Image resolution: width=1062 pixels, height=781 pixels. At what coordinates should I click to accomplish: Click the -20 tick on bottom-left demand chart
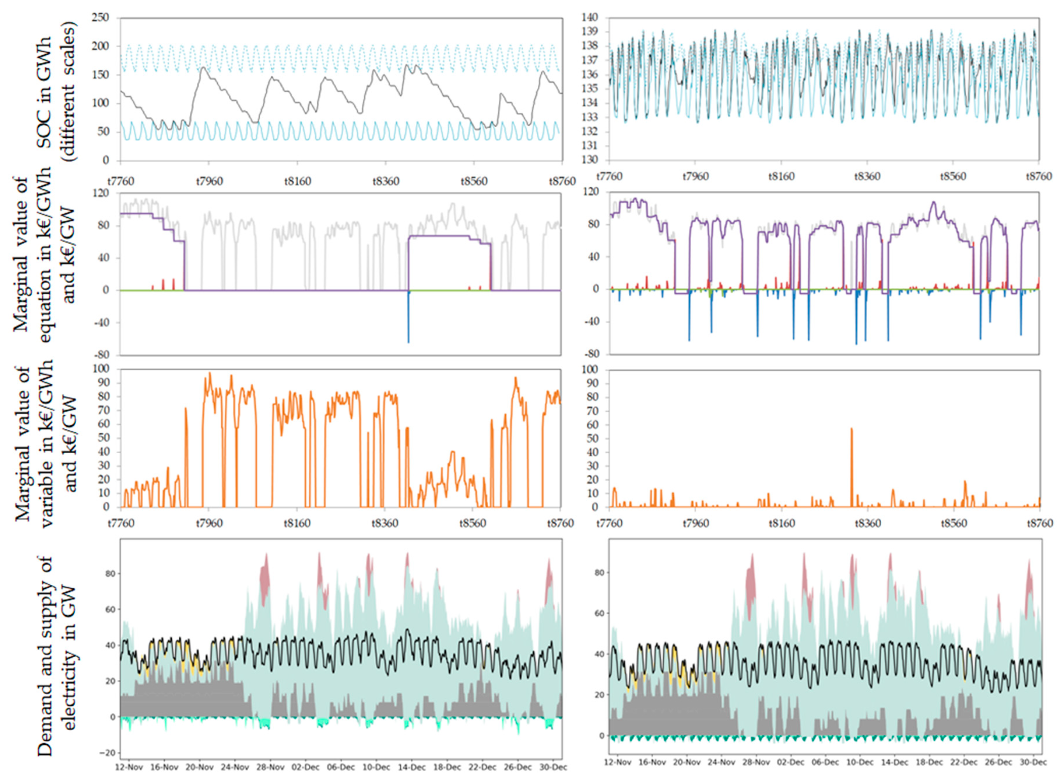coord(107,753)
